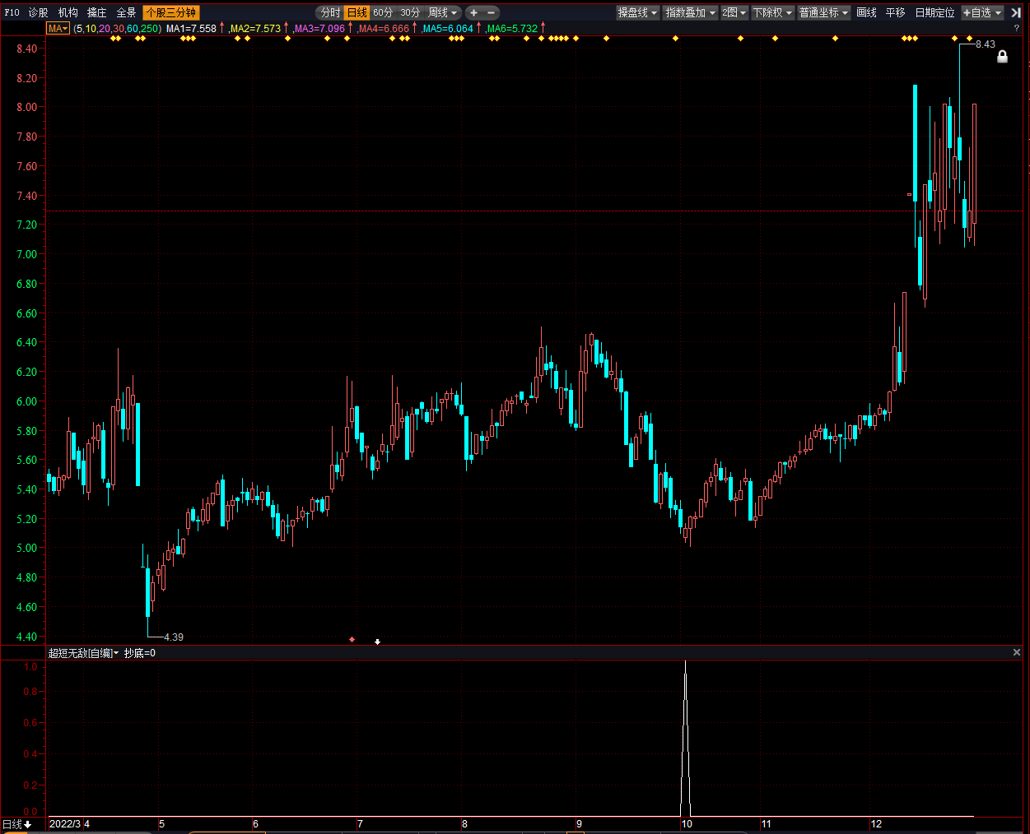Click the 4.39 low price label

click(174, 637)
